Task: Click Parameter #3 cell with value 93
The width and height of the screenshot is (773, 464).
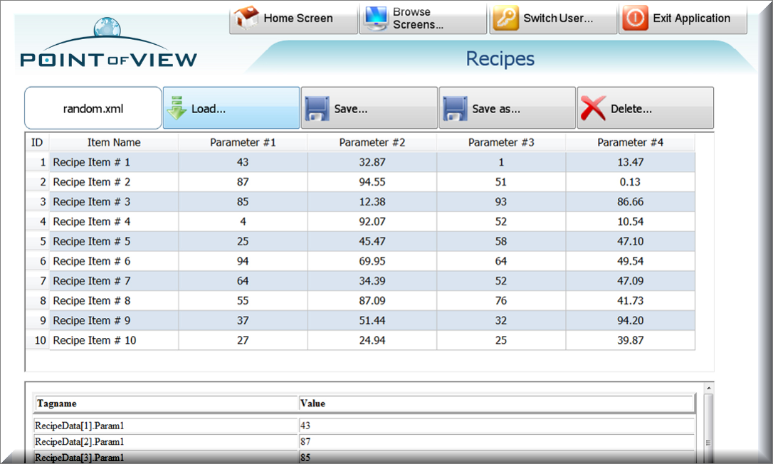Action: point(500,202)
